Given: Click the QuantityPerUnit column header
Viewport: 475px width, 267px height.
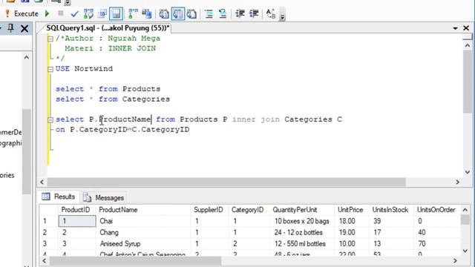Looking at the screenshot, I should click(x=302, y=210).
